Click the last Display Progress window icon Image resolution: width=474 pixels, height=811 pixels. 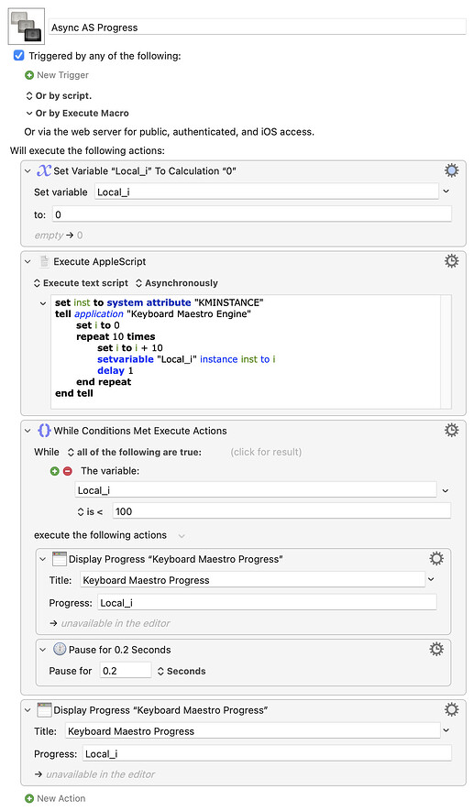pos(45,710)
